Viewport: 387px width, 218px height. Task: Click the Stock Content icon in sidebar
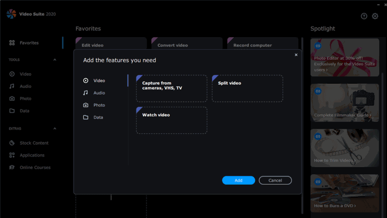pyautogui.click(x=12, y=143)
